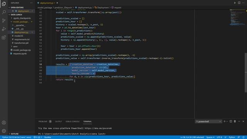Open notifications bell in status bar
Screen dimensions: 247x139
coord(244,137)
